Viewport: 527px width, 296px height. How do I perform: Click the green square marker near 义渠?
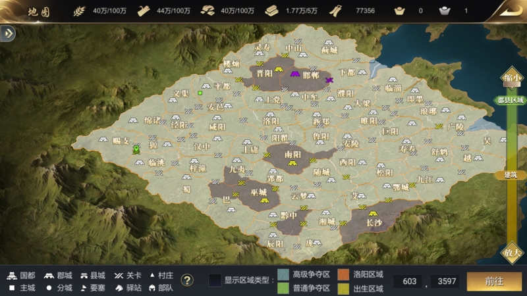coord(200,93)
